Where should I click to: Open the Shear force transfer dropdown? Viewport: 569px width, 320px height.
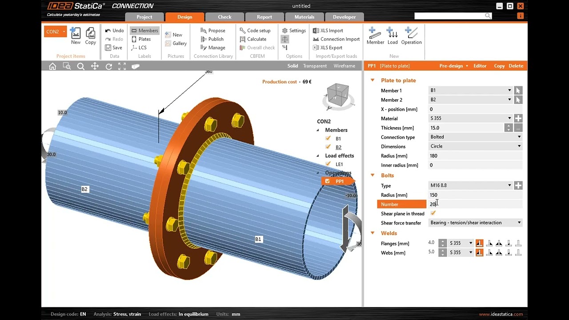coord(519,223)
